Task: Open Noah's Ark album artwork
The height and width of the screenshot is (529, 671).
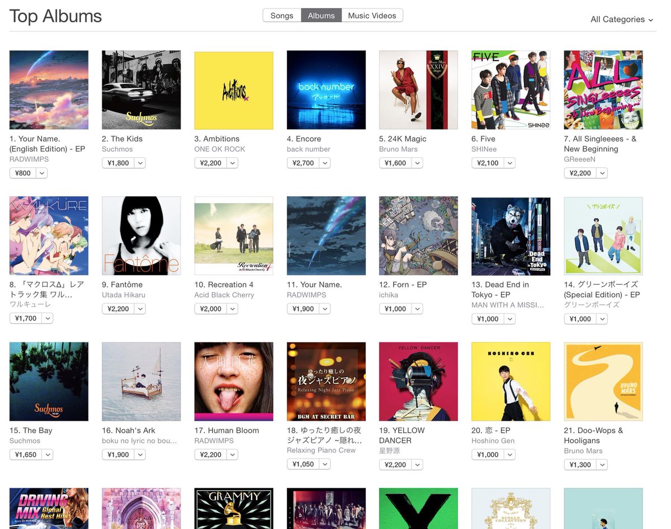Action: point(141,382)
